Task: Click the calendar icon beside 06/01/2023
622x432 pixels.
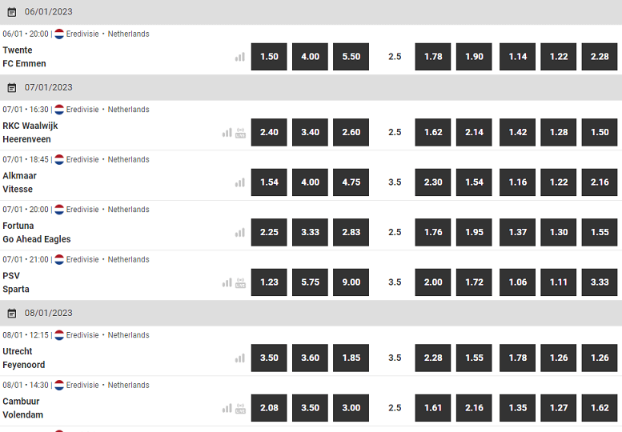Action: 12,12
